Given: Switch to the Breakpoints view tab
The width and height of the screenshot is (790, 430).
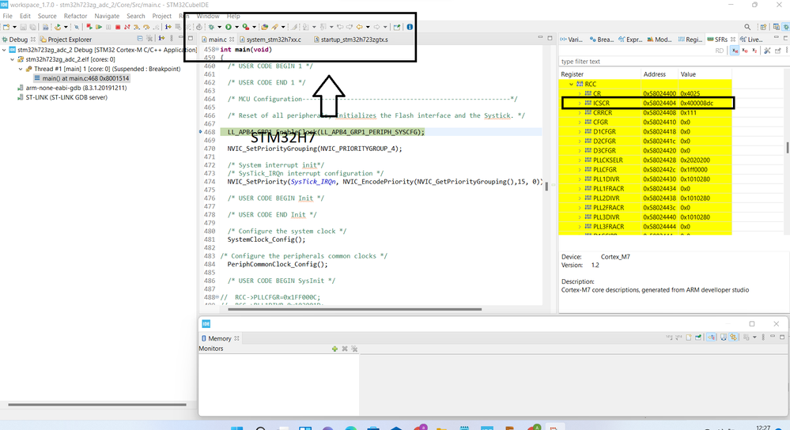Looking at the screenshot, I should [x=602, y=40].
